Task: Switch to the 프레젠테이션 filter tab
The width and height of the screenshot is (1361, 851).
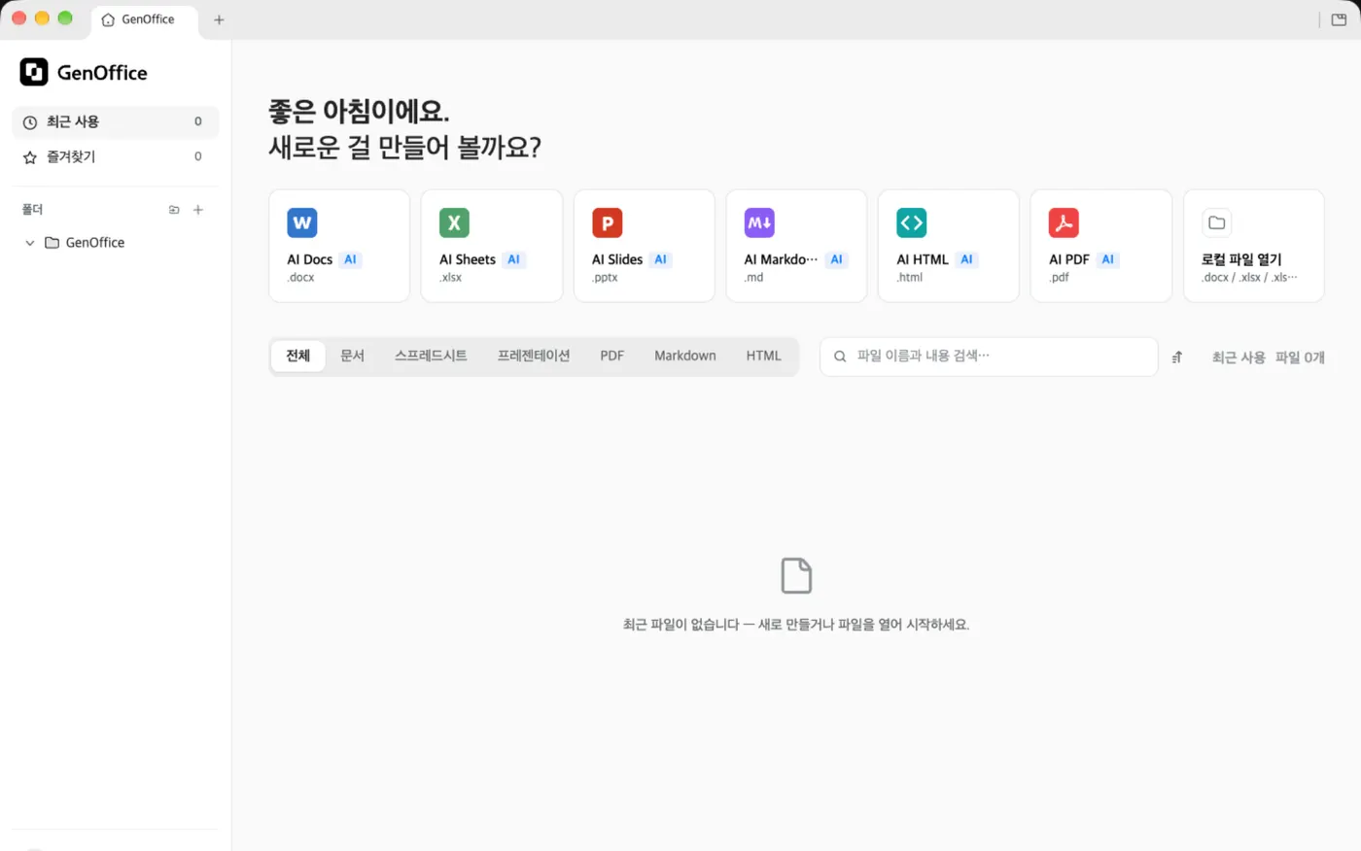Action: click(534, 357)
